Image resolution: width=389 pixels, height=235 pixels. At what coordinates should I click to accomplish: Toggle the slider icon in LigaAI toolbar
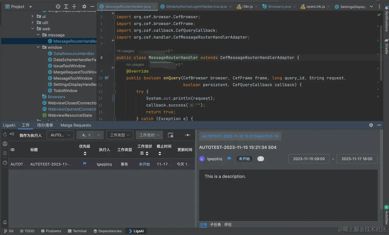tap(188, 135)
